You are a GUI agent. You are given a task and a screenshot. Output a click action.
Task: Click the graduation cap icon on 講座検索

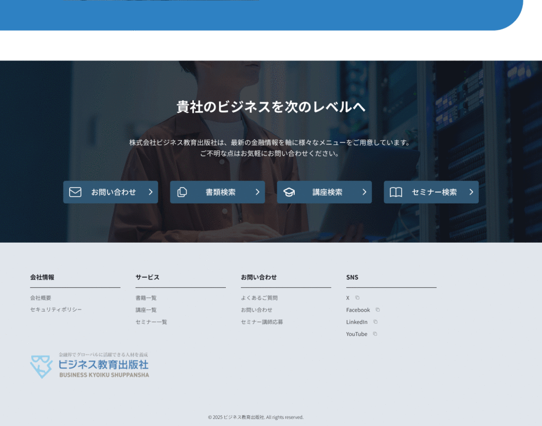(x=289, y=192)
